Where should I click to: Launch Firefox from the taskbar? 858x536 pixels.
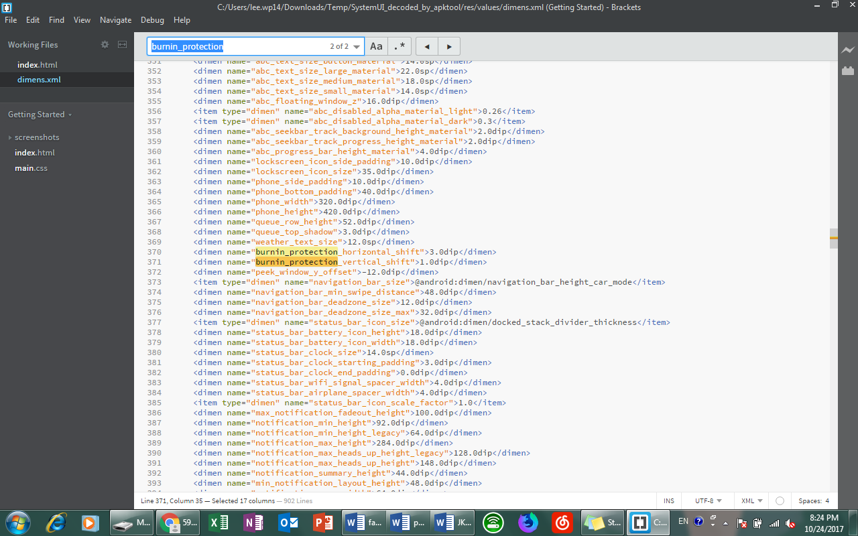[x=528, y=523]
